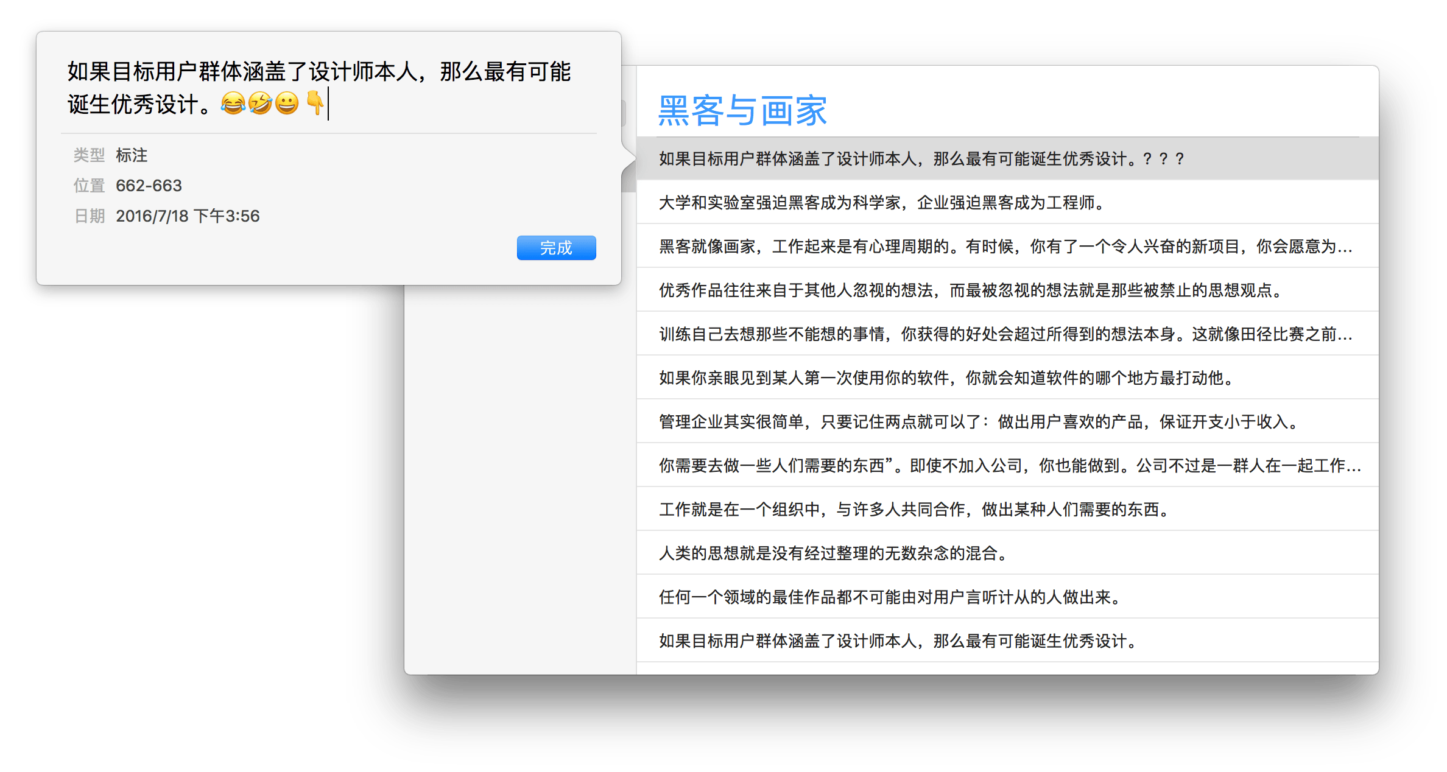Click the type value 标注

click(132, 155)
